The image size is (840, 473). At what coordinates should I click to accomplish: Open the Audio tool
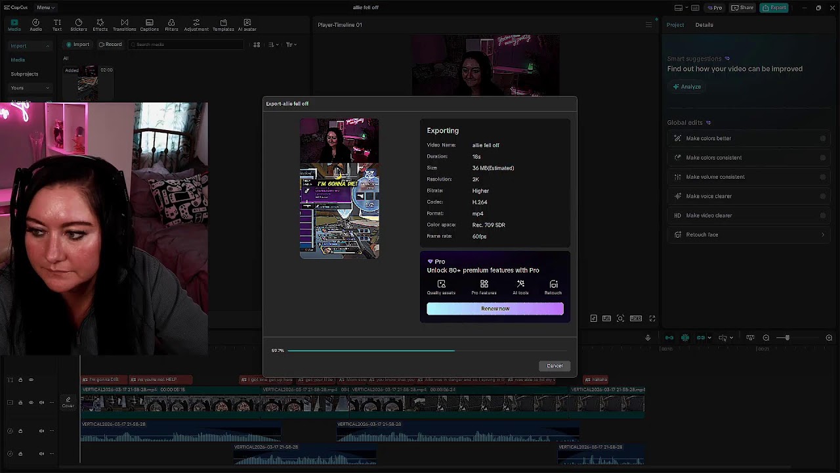(36, 25)
